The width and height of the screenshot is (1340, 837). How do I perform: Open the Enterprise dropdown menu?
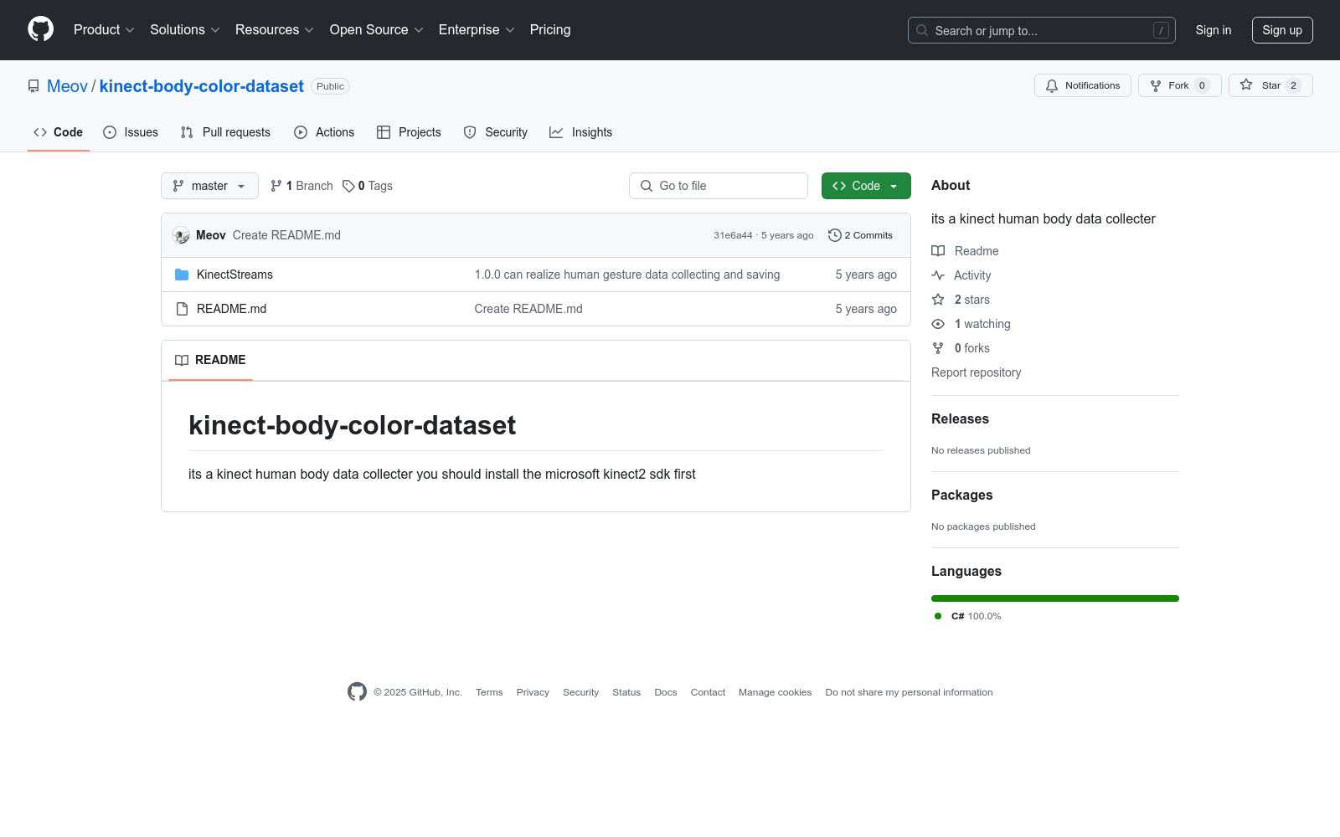477,30
